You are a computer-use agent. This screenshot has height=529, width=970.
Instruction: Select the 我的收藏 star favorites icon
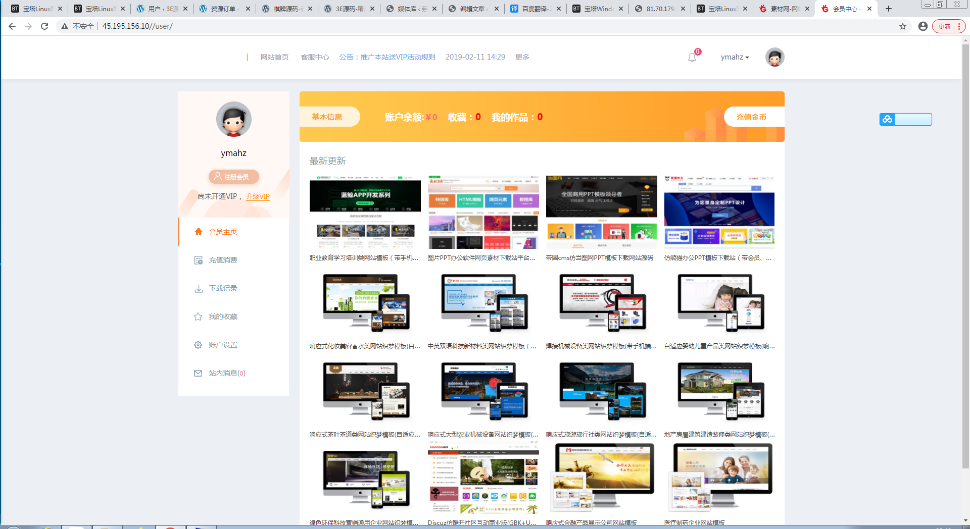coord(198,316)
